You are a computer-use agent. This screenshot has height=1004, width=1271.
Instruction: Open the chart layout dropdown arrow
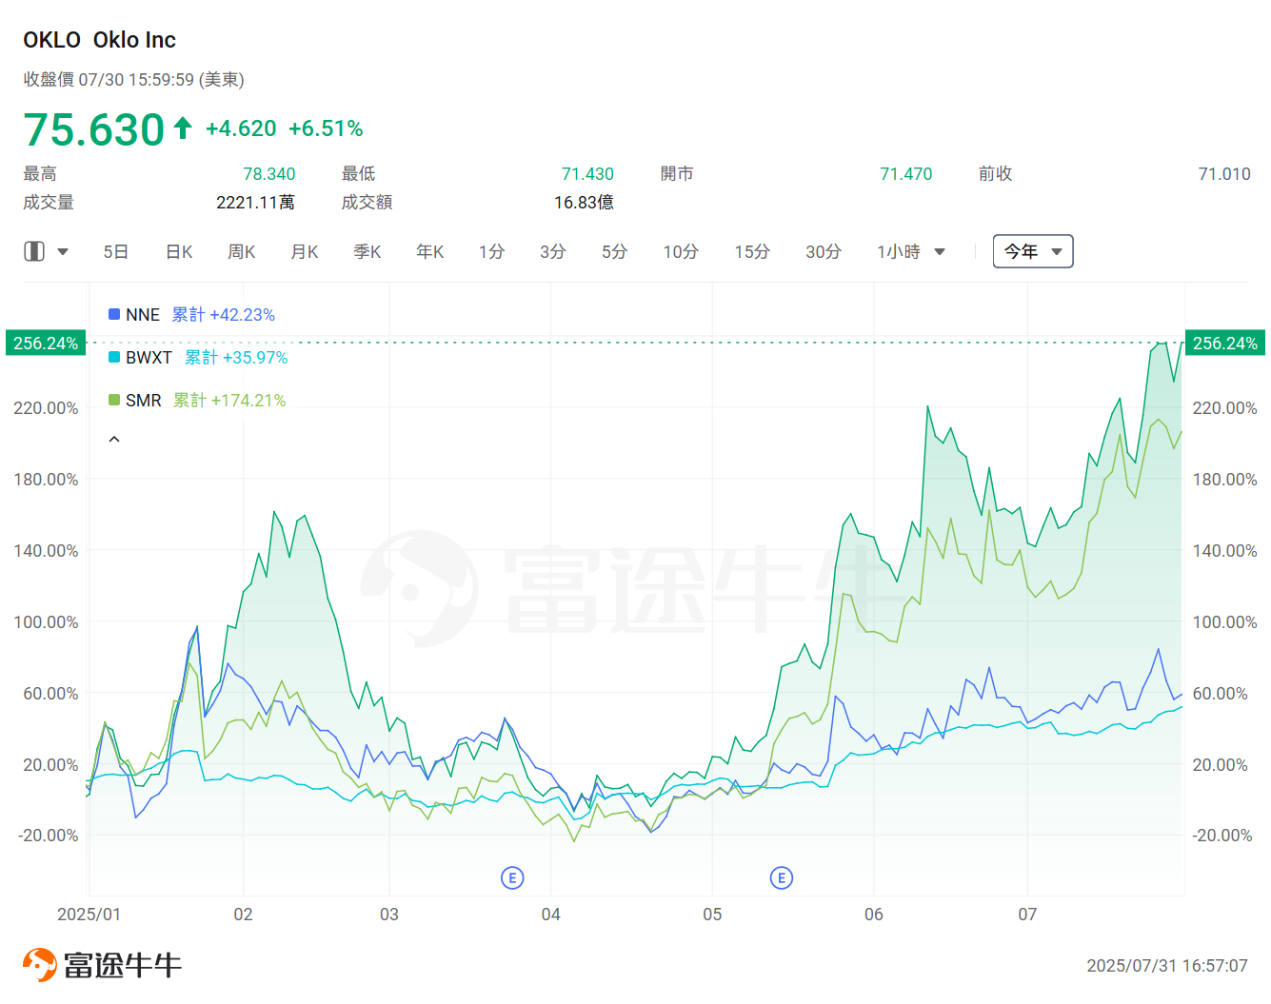(x=63, y=252)
